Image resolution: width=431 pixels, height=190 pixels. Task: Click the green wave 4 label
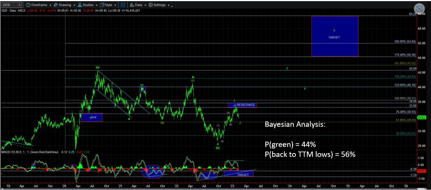(305, 89)
